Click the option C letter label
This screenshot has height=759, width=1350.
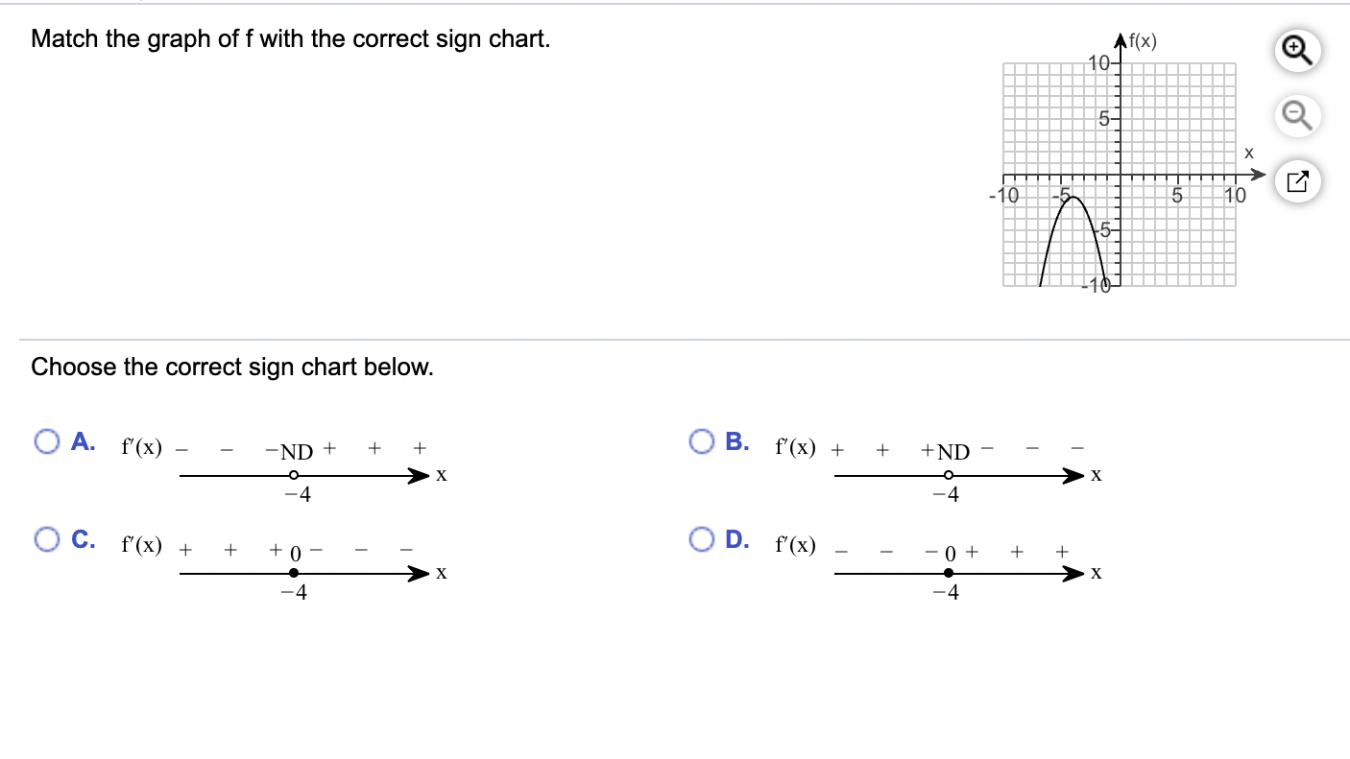(x=84, y=540)
